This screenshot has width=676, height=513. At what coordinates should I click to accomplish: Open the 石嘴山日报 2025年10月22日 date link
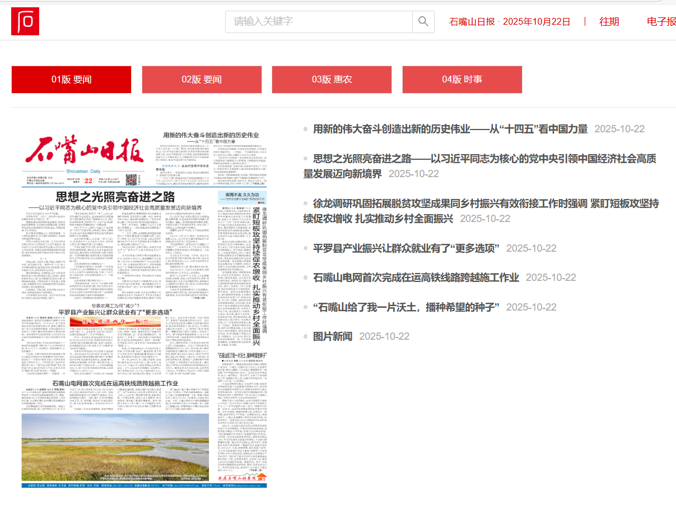(510, 22)
